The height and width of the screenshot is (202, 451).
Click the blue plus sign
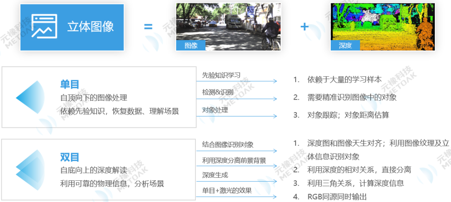pyautogui.click(x=304, y=27)
